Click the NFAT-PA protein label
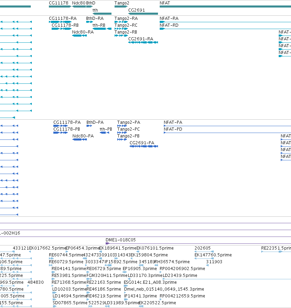Screen dimensions: 291x308 [173, 122]
